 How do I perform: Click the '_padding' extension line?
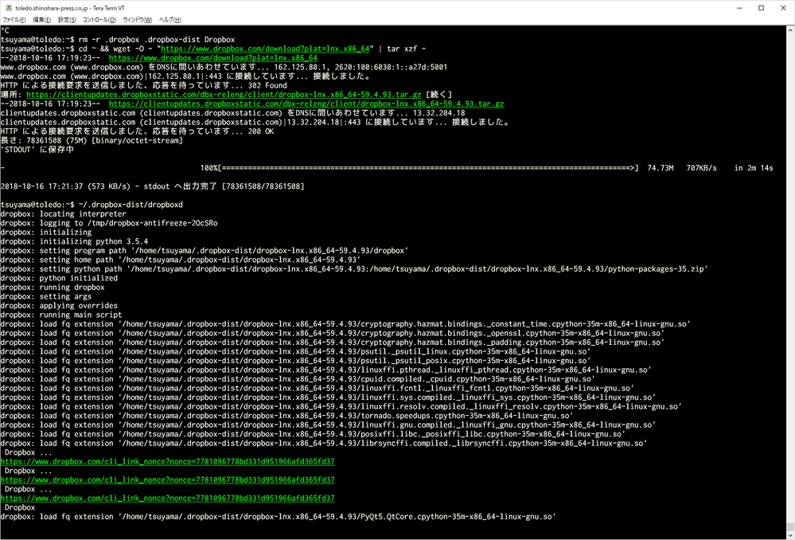(x=333, y=342)
